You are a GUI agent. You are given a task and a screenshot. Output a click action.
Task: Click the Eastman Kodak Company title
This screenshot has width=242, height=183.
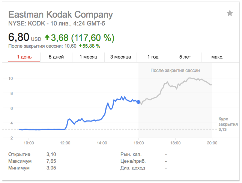click(60, 15)
